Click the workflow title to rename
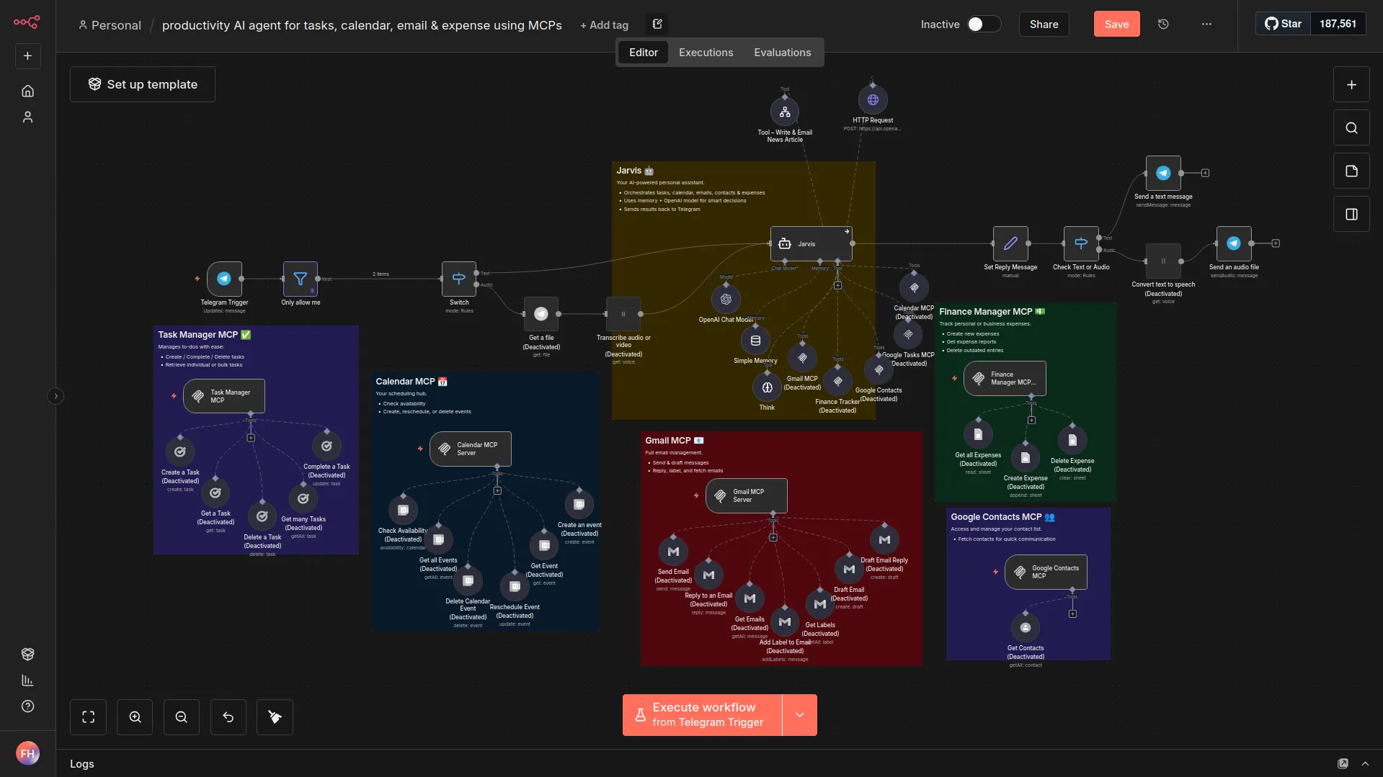This screenshot has width=1383, height=777. (x=362, y=25)
